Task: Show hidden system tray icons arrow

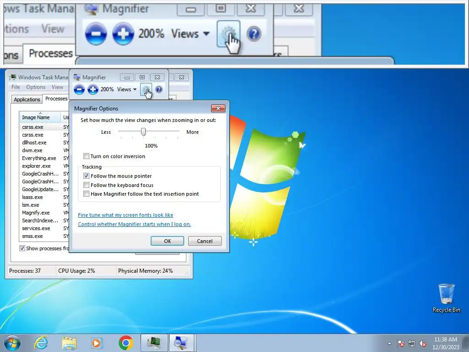Action: tap(389, 343)
